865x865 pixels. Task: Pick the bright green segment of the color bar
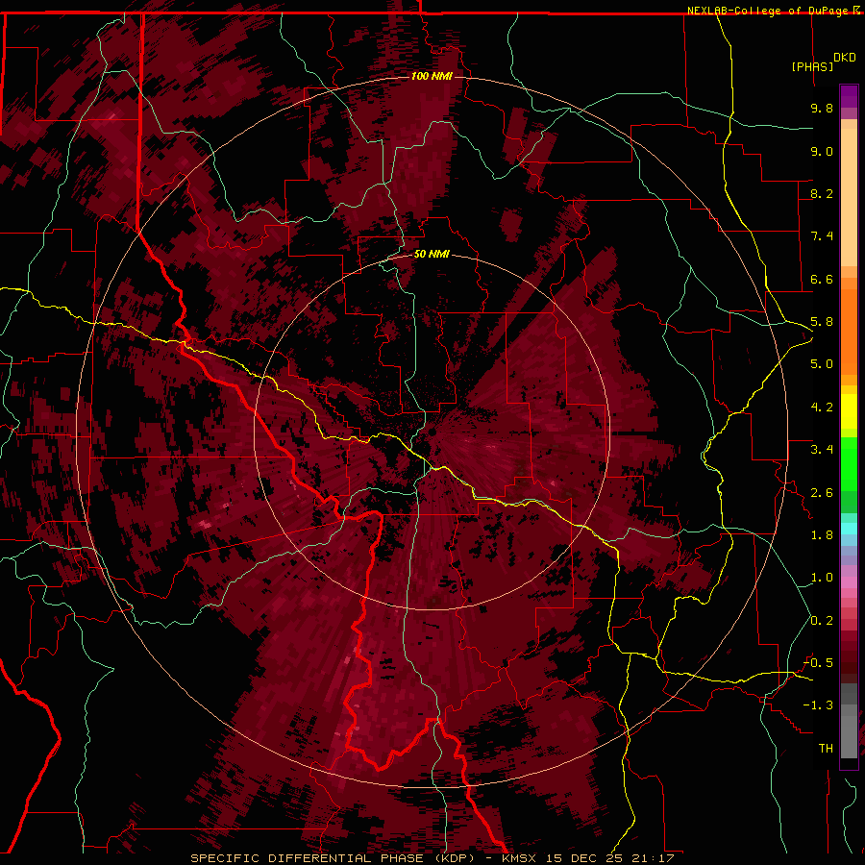tap(849, 463)
